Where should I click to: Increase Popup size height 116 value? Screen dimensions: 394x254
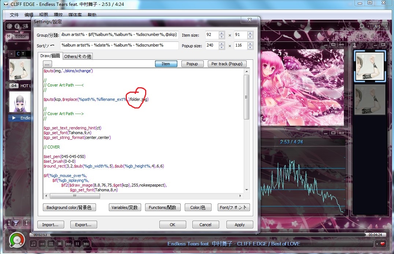tap(250, 44)
